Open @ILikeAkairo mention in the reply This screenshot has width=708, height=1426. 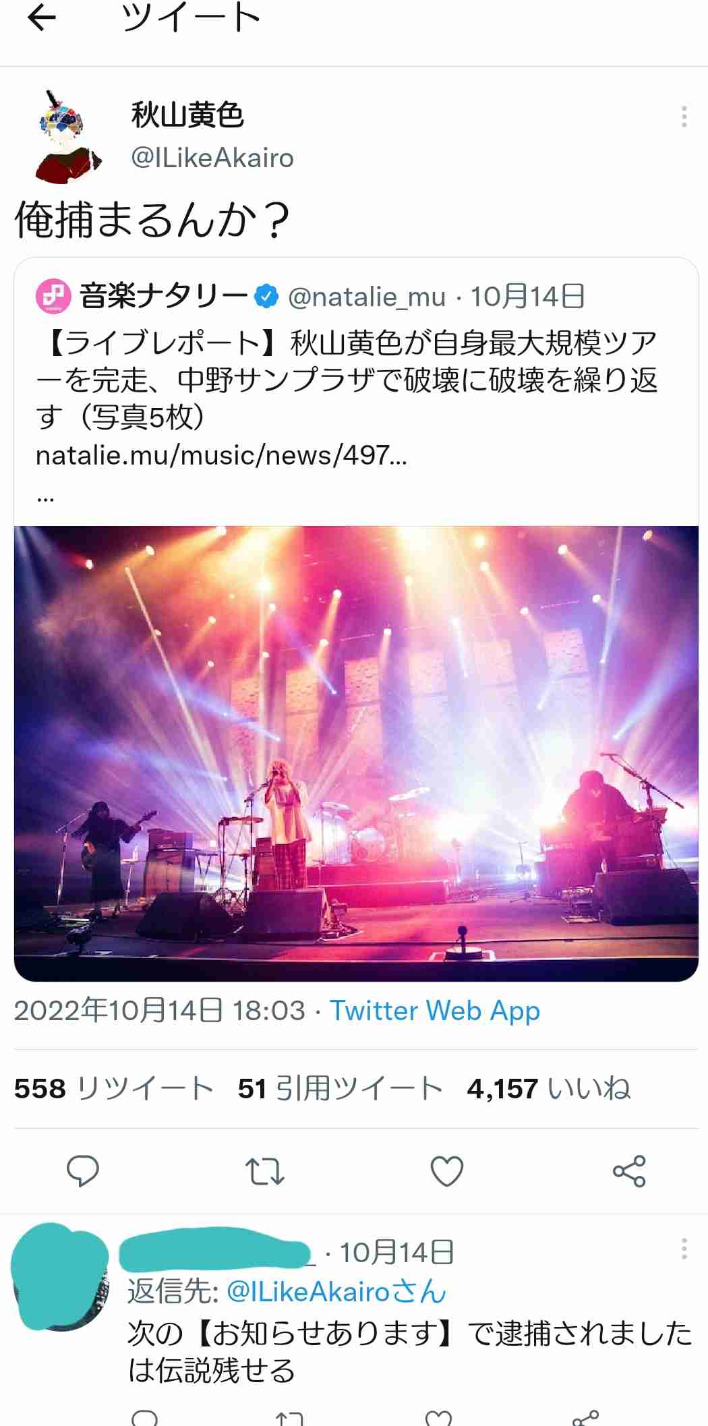coord(309,1292)
